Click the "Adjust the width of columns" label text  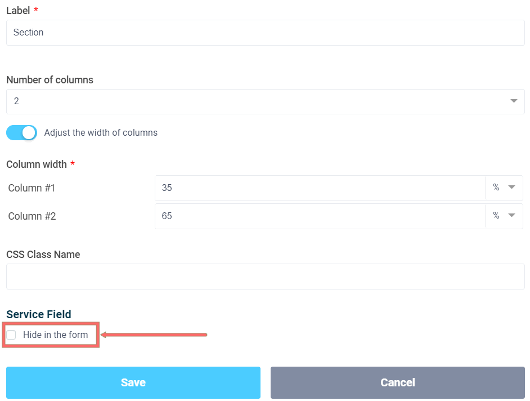(101, 133)
